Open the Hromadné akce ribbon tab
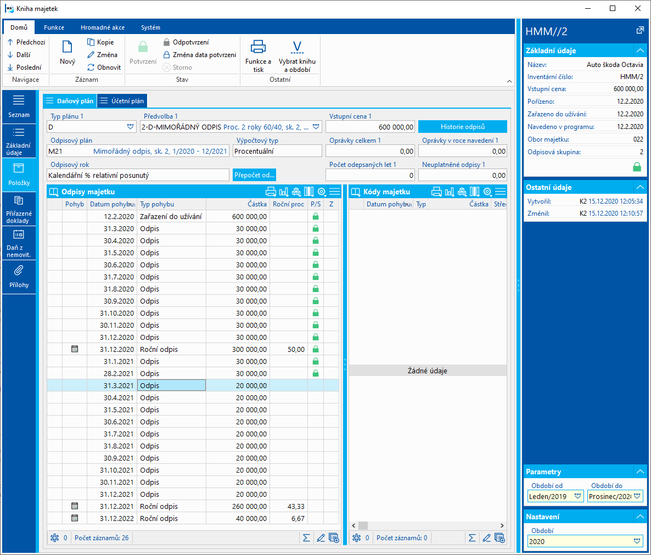This screenshot has width=651, height=555. (x=103, y=27)
